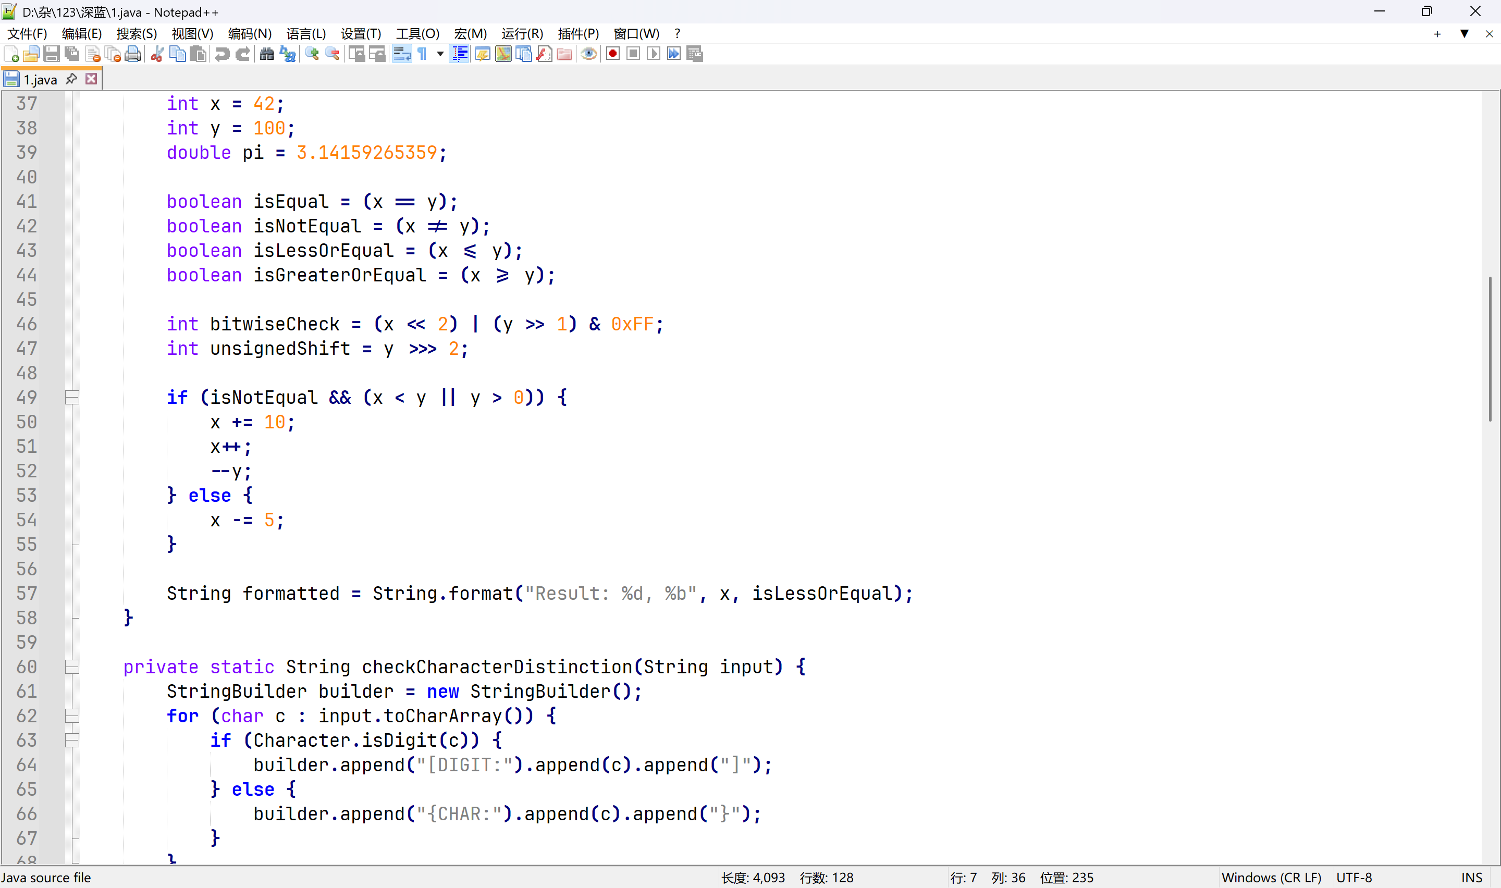The height and width of the screenshot is (888, 1501).
Task: Toggle show all characters pilcrow icon
Action: pos(422,54)
